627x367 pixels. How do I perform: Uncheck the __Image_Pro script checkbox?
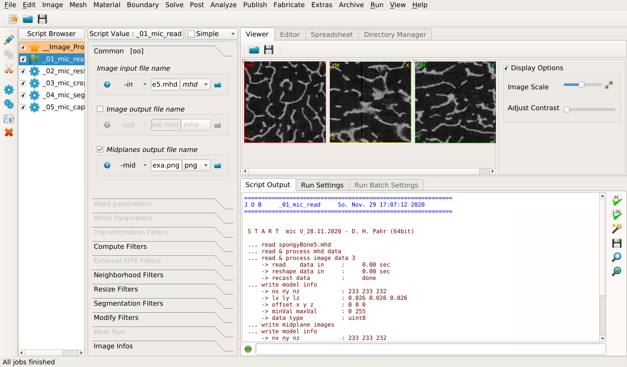tap(23, 47)
